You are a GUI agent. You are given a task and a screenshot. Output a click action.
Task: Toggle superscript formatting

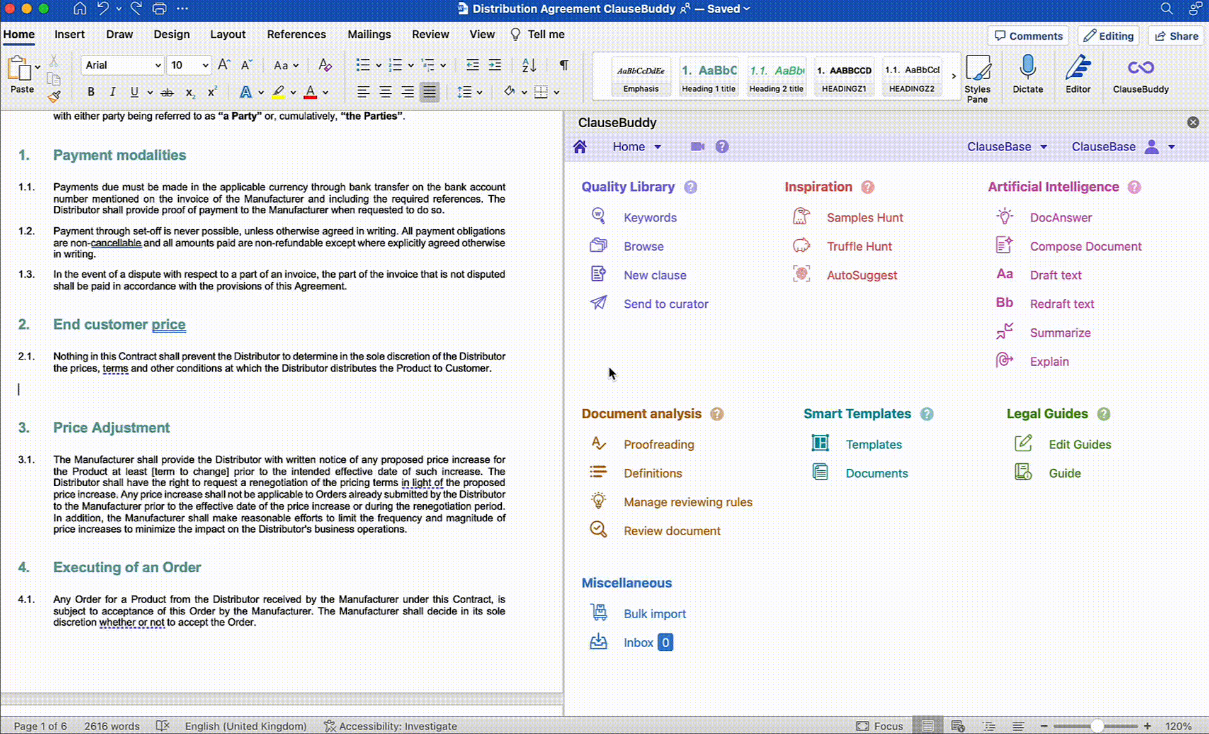pyautogui.click(x=212, y=91)
